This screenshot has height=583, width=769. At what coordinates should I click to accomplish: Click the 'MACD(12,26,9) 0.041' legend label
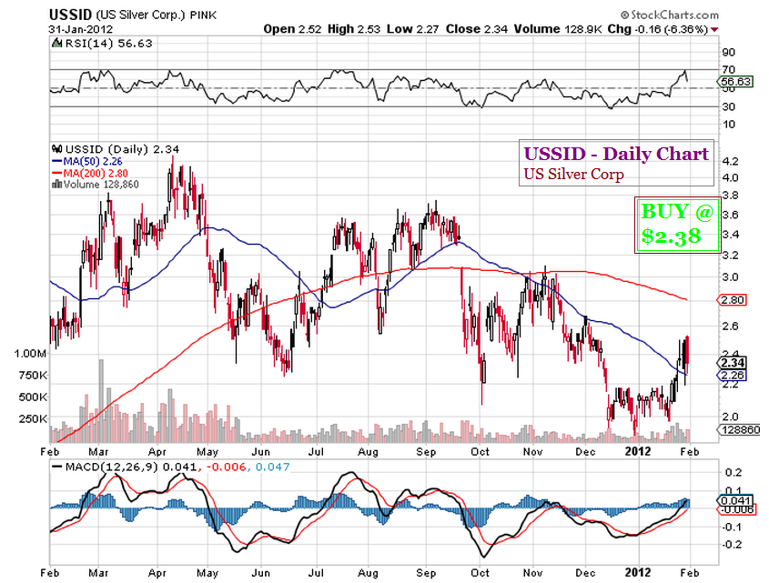point(131,467)
